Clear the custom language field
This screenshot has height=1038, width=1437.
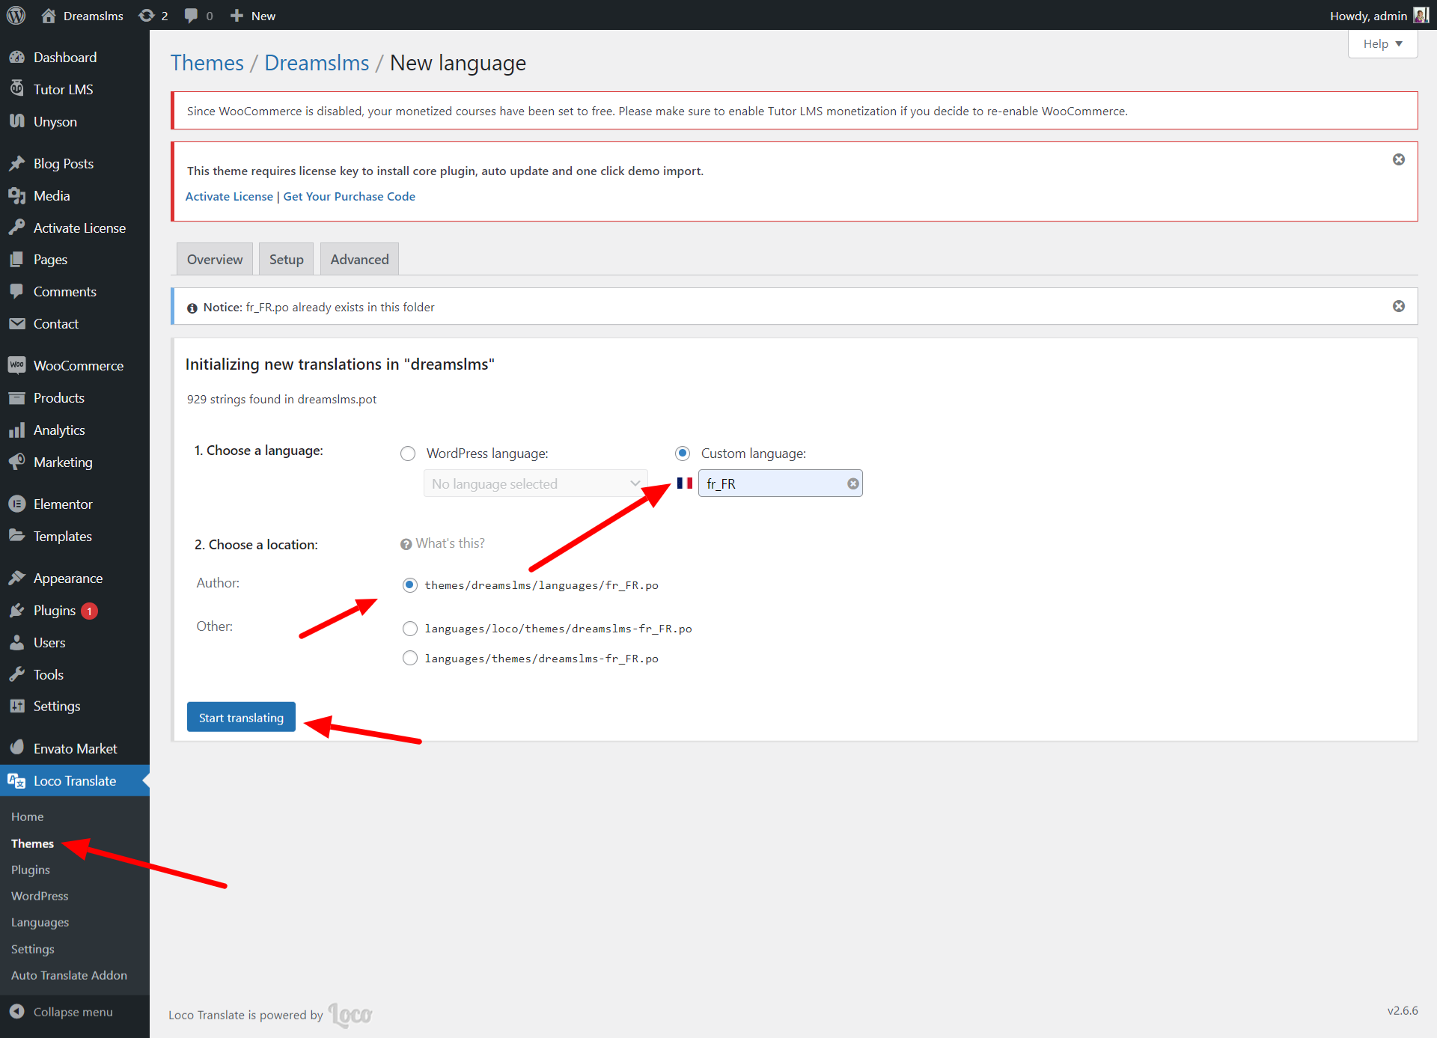pyautogui.click(x=852, y=484)
